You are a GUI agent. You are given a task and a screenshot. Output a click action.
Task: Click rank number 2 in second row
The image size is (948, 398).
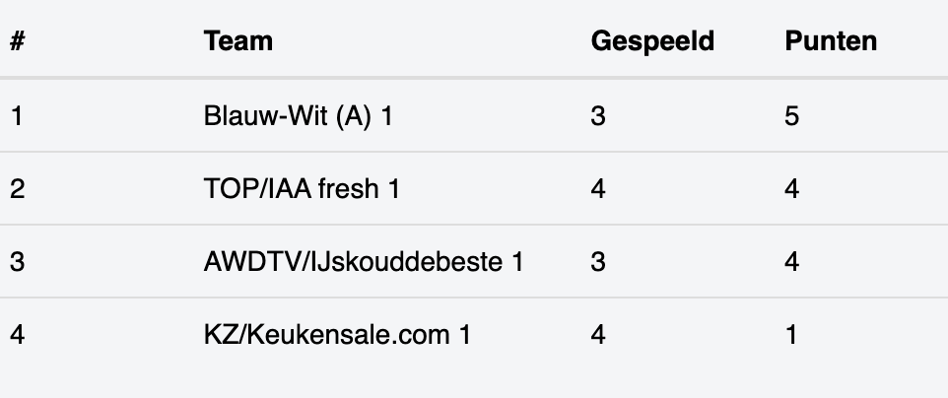(x=17, y=189)
